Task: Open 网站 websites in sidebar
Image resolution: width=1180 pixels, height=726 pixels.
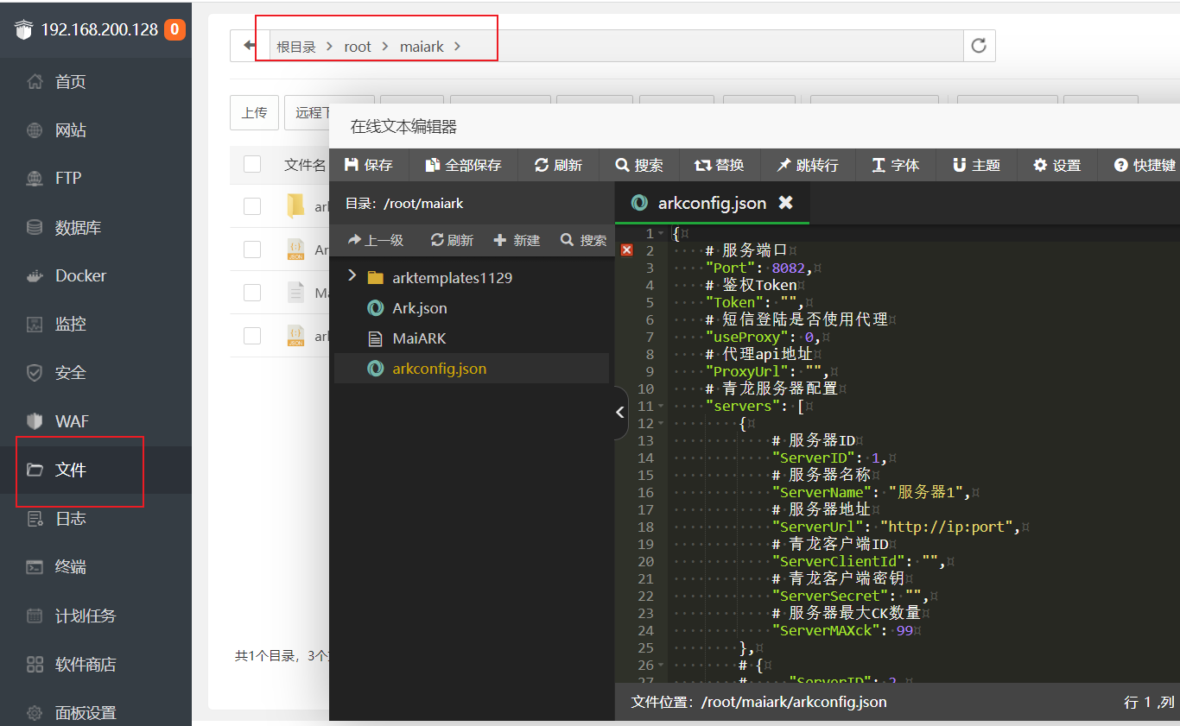Action: click(70, 130)
